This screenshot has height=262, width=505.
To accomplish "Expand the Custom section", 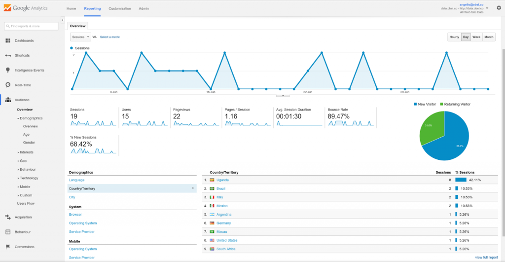I will [18, 195].
